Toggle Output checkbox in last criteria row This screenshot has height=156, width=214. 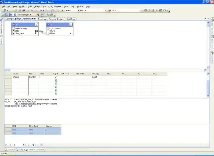56,94
